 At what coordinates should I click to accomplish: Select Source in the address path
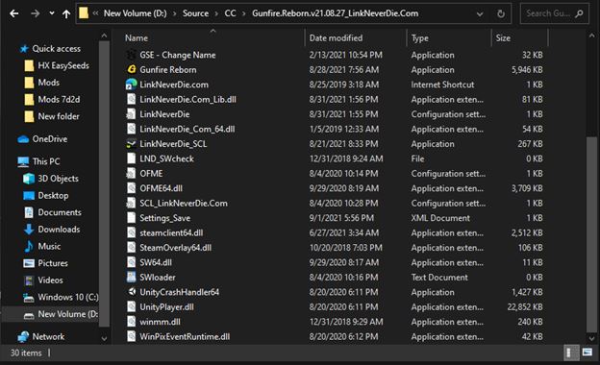[195, 13]
